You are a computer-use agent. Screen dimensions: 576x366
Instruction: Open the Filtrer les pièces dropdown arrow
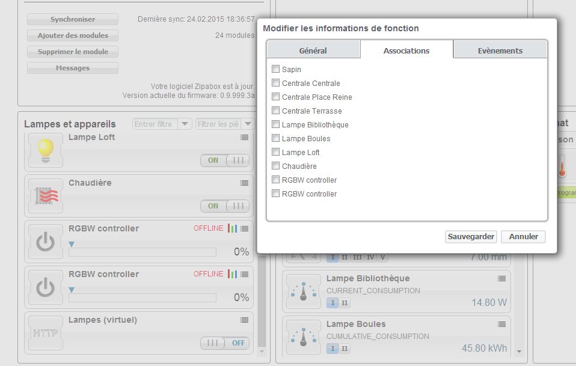coord(248,124)
